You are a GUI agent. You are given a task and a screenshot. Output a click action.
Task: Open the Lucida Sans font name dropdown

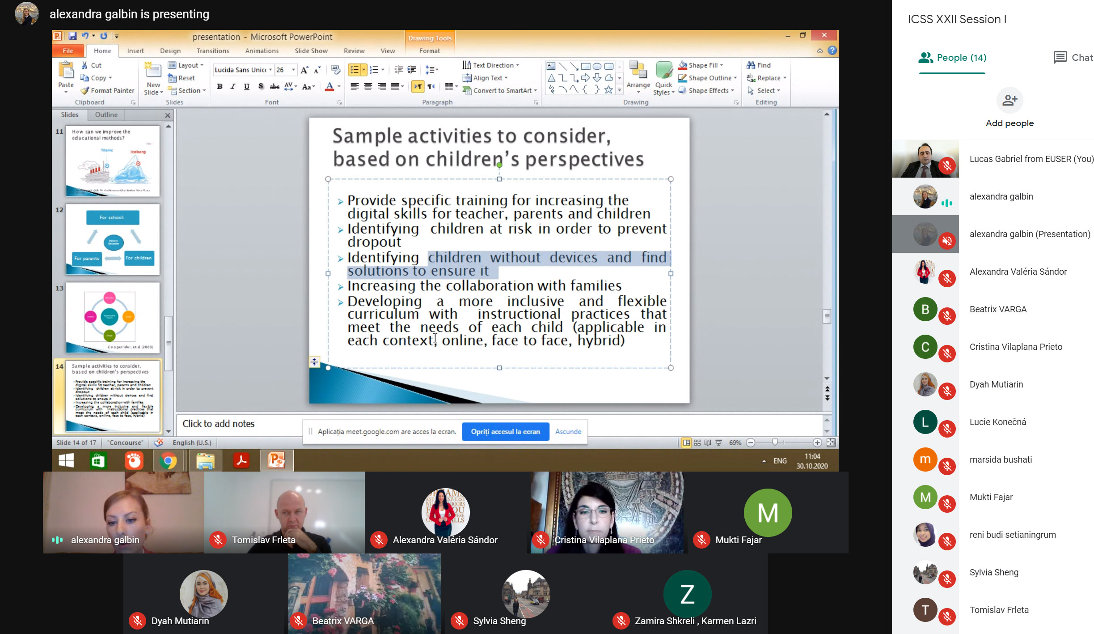click(270, 70)
